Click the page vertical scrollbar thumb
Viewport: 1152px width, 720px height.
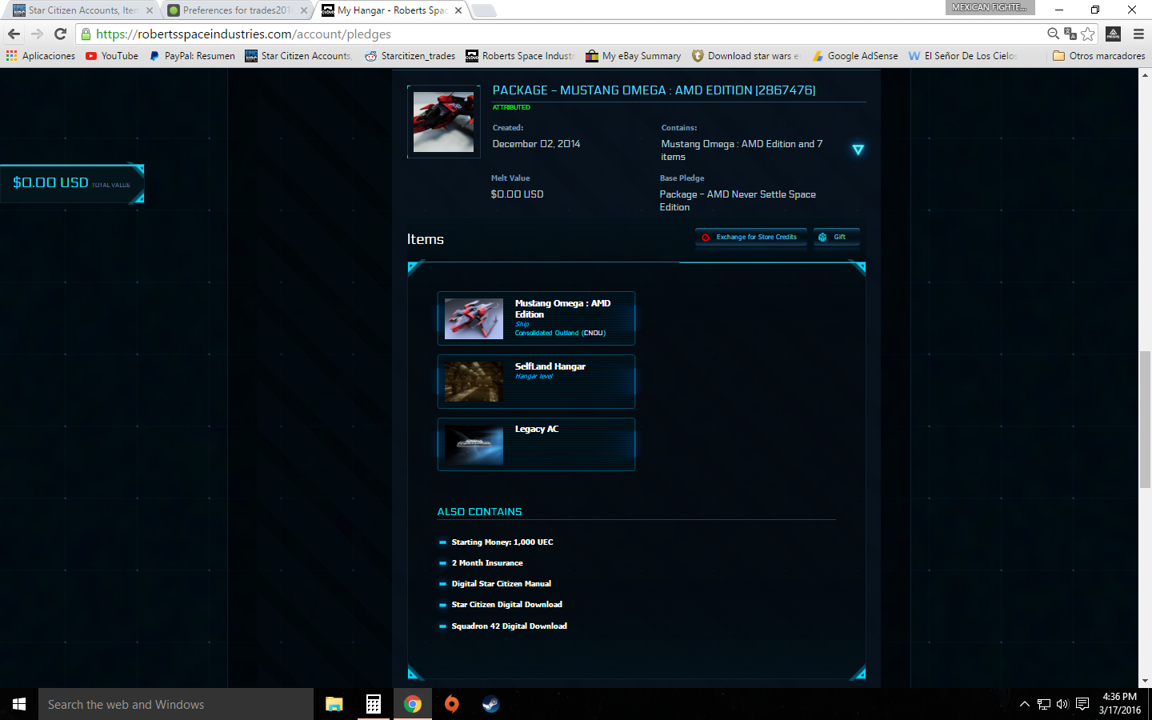pyautogui.click(x=1145, y=419)
